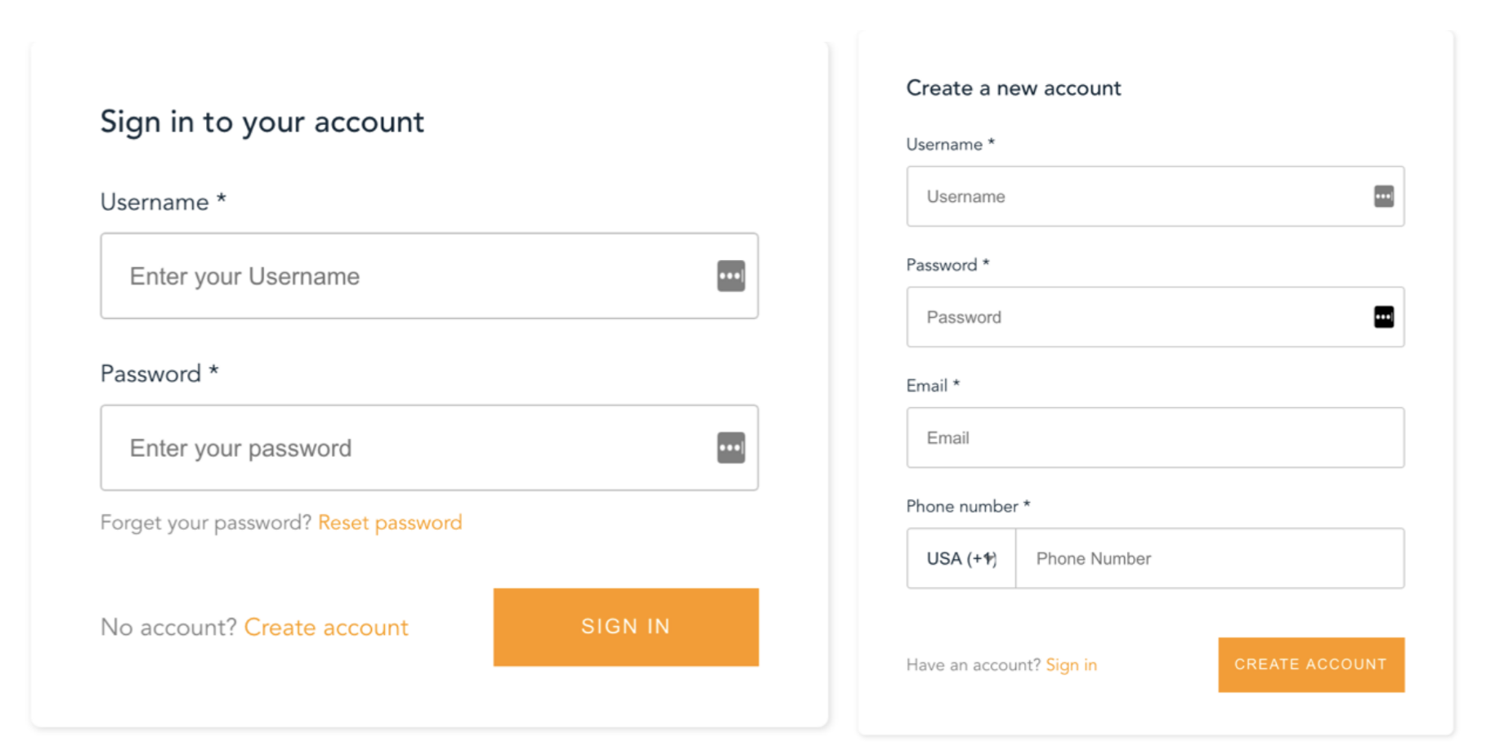
Task: Select the Email input field
Action: pyautogui.click(x=1155, y=437)
